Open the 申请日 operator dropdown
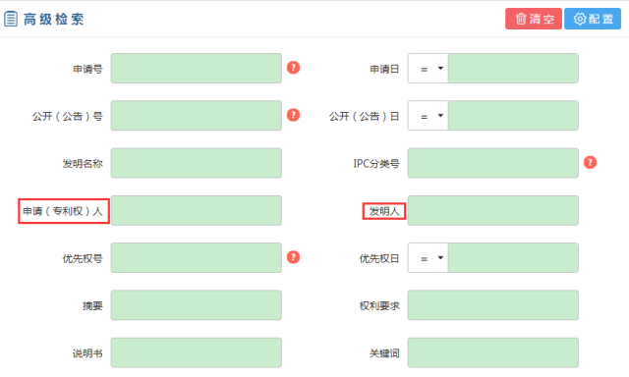 [x=429, y=69]
